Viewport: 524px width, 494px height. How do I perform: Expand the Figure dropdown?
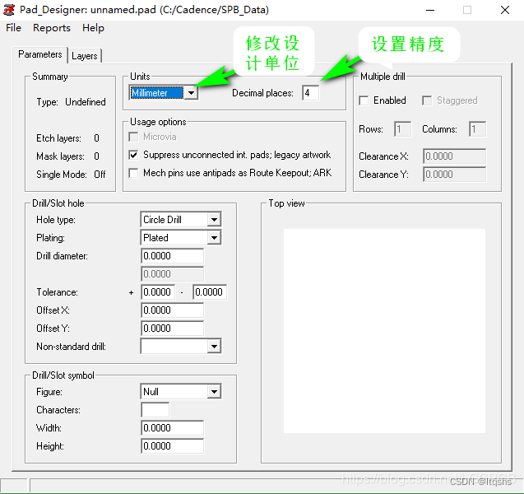pyautogui.click(x=214, y=392)
